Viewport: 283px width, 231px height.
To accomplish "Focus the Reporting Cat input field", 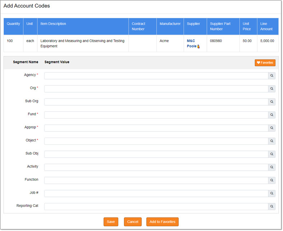I will 156,207.
